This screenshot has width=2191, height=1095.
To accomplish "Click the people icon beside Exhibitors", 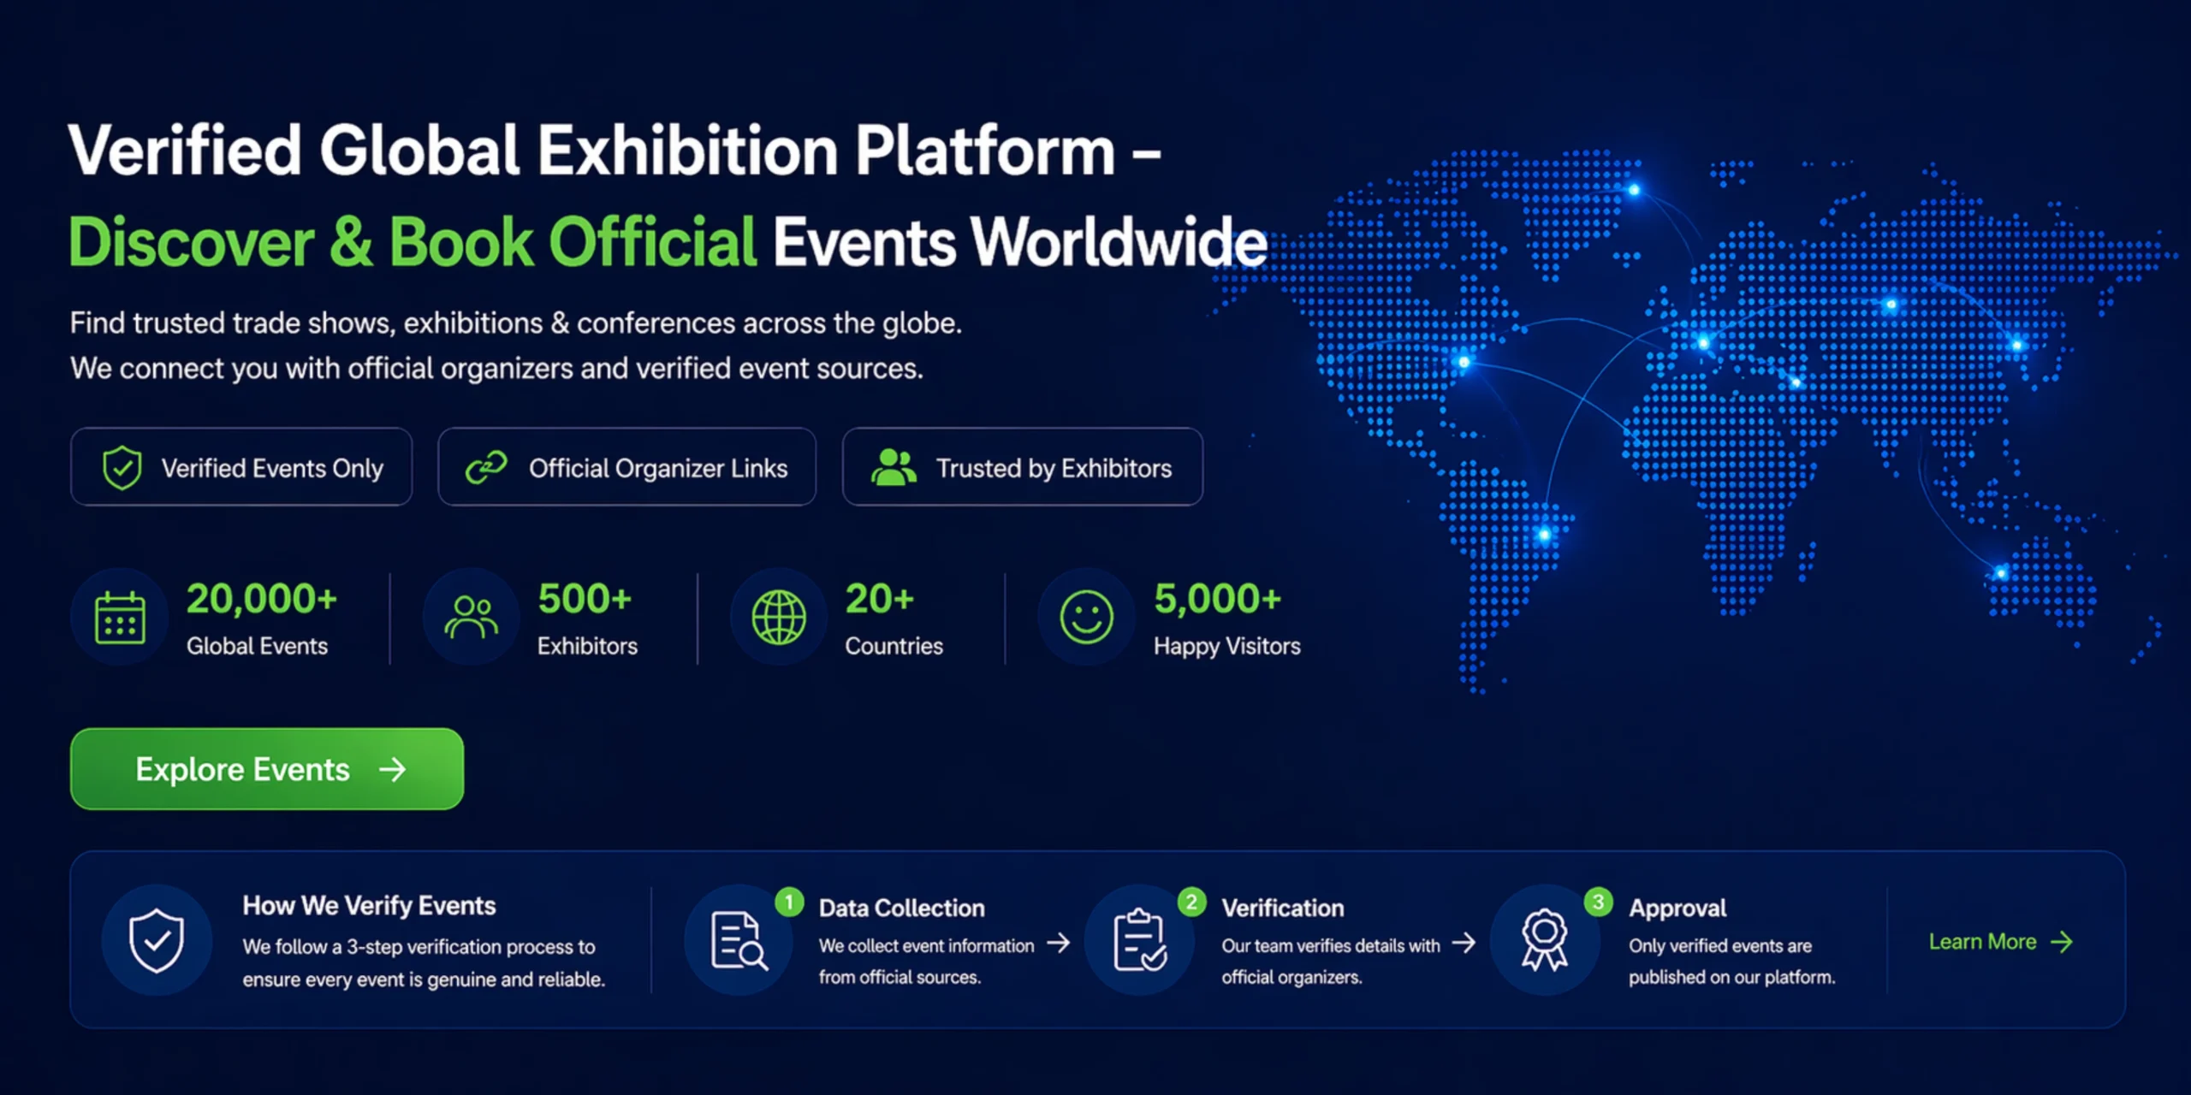I will pyautogui.click(x=471, y=618).
